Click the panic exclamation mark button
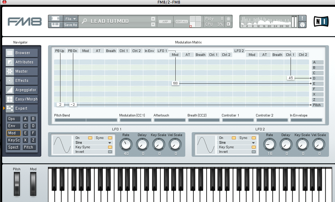The height and width of the screenshot is (202, 335). tap(302, 18)
